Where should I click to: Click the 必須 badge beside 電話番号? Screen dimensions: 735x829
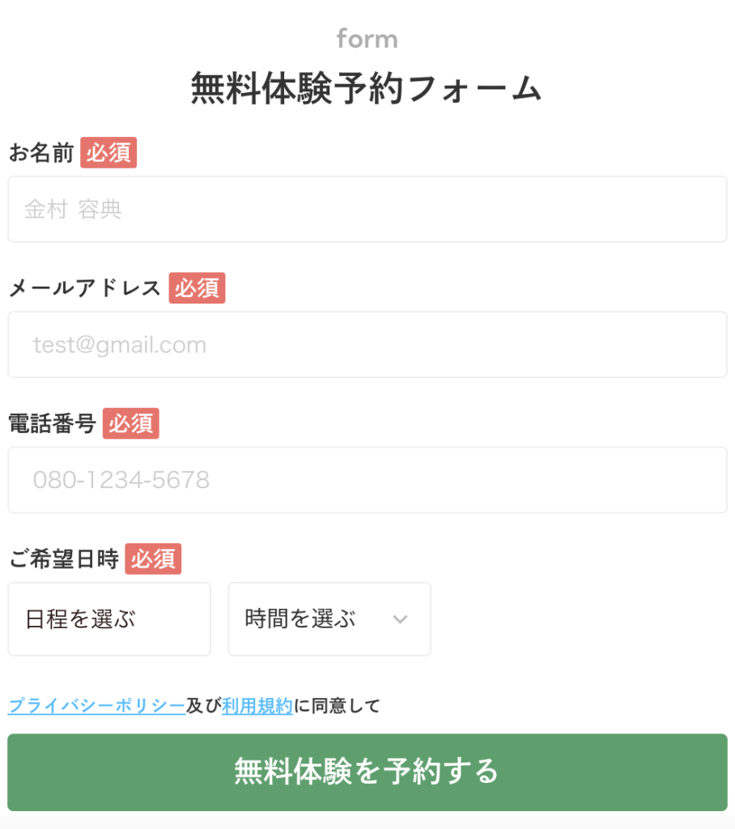coord(130,423)
